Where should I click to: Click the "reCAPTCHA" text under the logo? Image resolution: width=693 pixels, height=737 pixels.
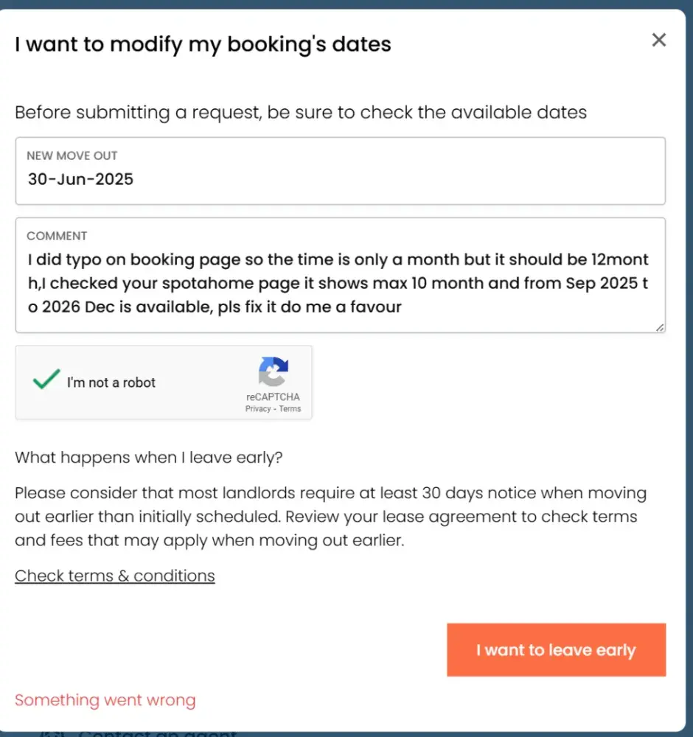(x=273, y=397)
